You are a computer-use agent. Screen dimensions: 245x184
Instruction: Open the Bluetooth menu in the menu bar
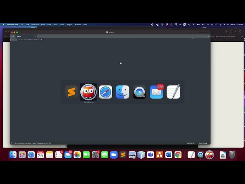pyautogui.click(x=194, y=25)
